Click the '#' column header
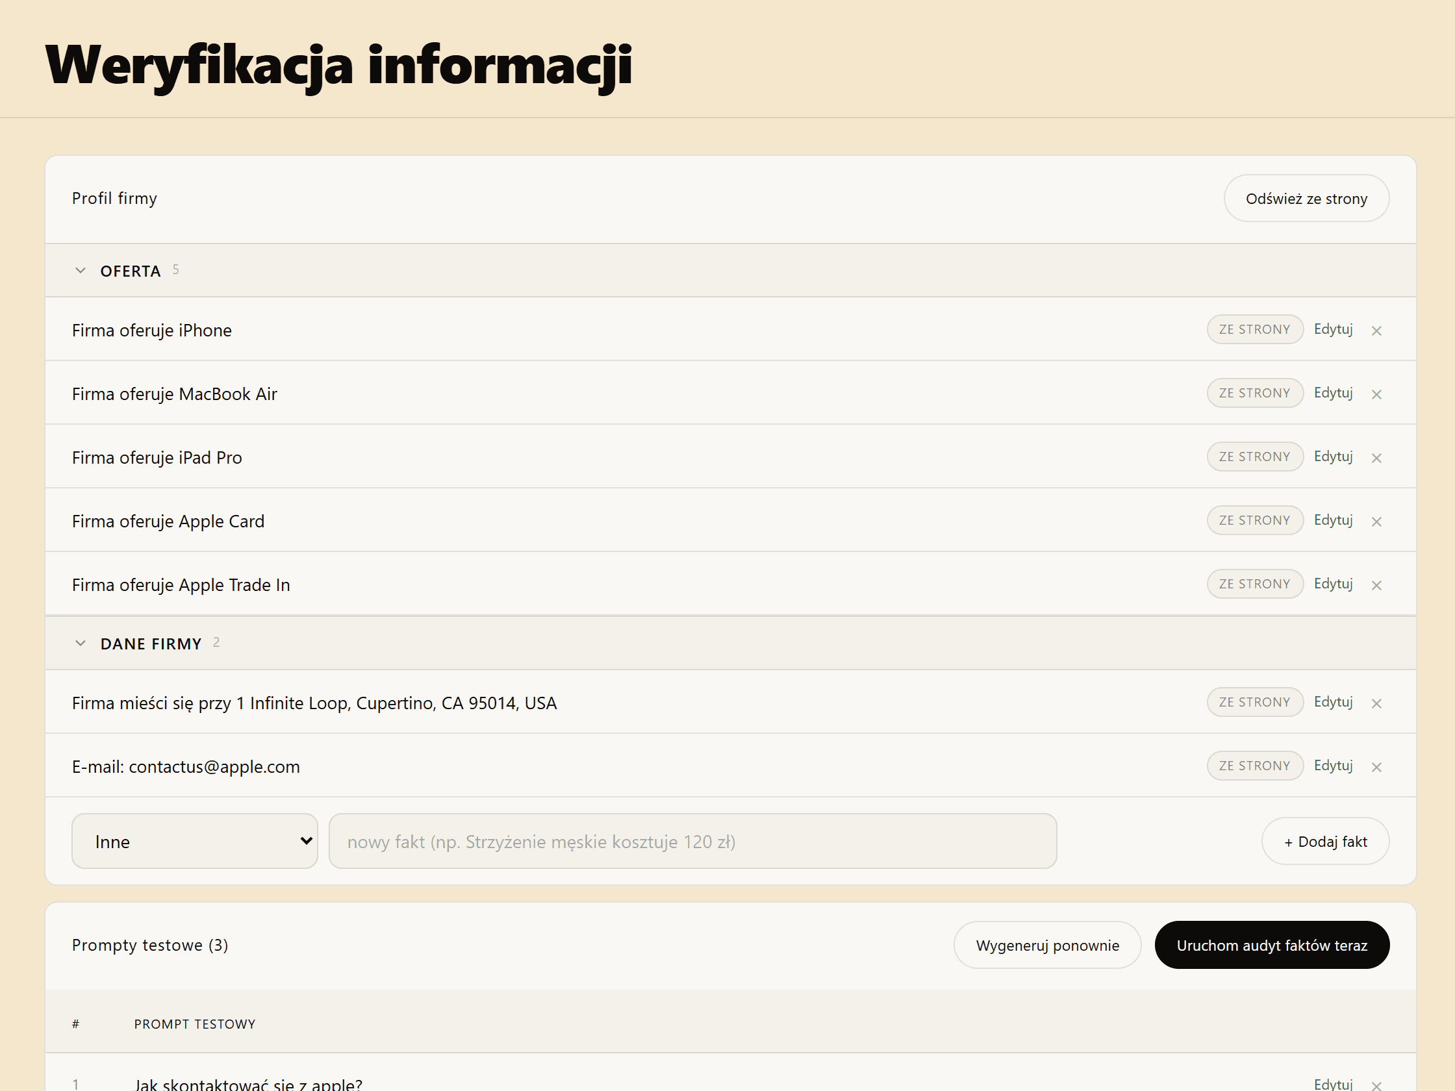Image resolution: width=1455 pixels, height=1091 pixels. [75, 1024]
